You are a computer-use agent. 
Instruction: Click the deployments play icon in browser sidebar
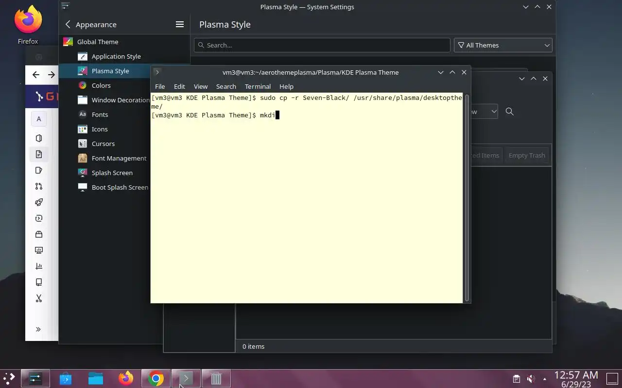tap(39, 218)
